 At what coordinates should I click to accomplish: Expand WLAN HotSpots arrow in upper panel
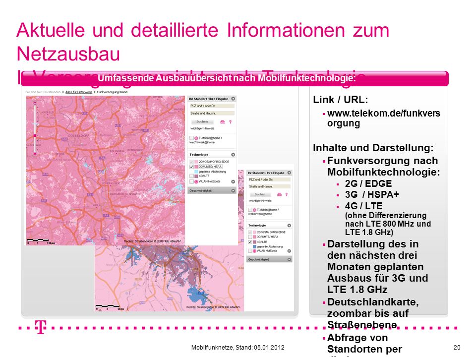tap(233, 181)
